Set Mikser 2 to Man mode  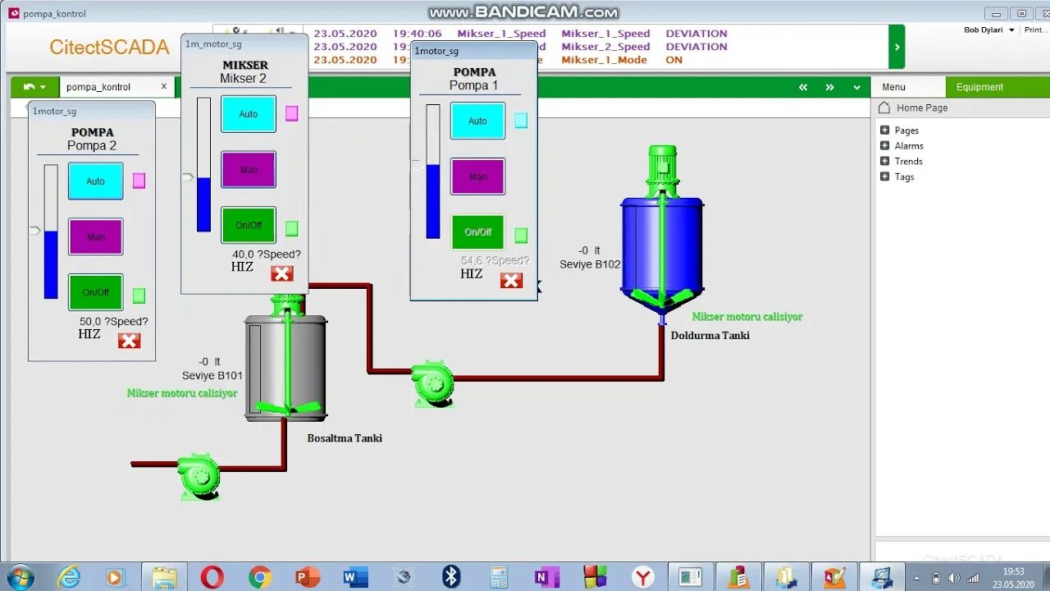click(x=249, y=169)
